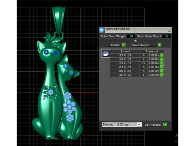
Task: Click the 0.012tw weight cell
Action: click(x=154, y=71)
